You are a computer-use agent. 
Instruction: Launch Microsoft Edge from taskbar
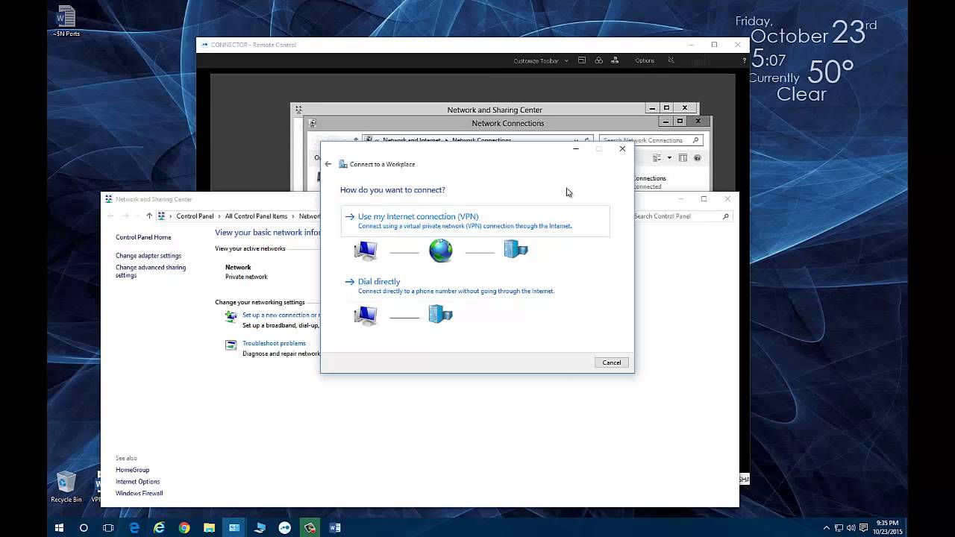click(134, 527)
